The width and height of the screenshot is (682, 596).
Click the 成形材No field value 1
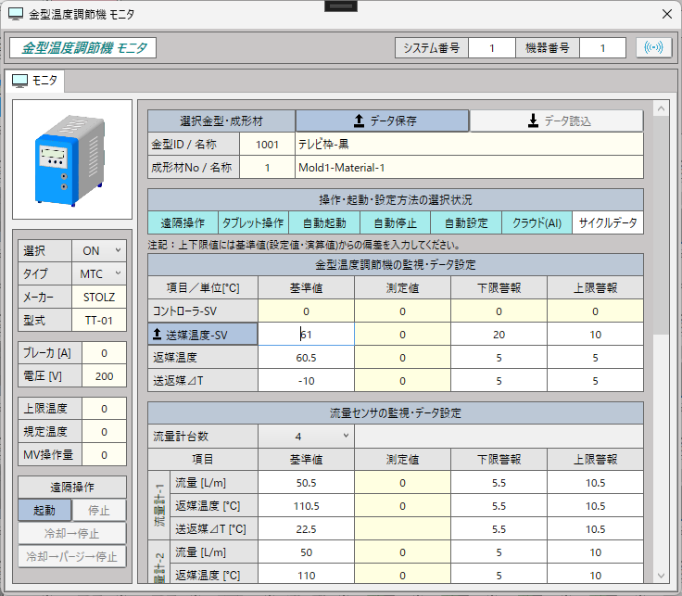click(267, 168)
